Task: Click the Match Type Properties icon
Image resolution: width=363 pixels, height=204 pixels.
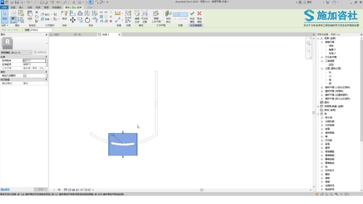Action: click(37, 21)
